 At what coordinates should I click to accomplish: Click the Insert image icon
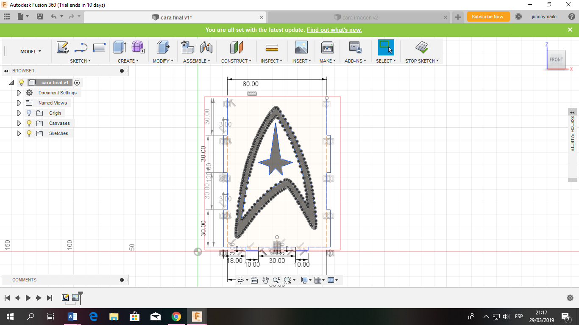pyautogui.click(x=301, y=47)
